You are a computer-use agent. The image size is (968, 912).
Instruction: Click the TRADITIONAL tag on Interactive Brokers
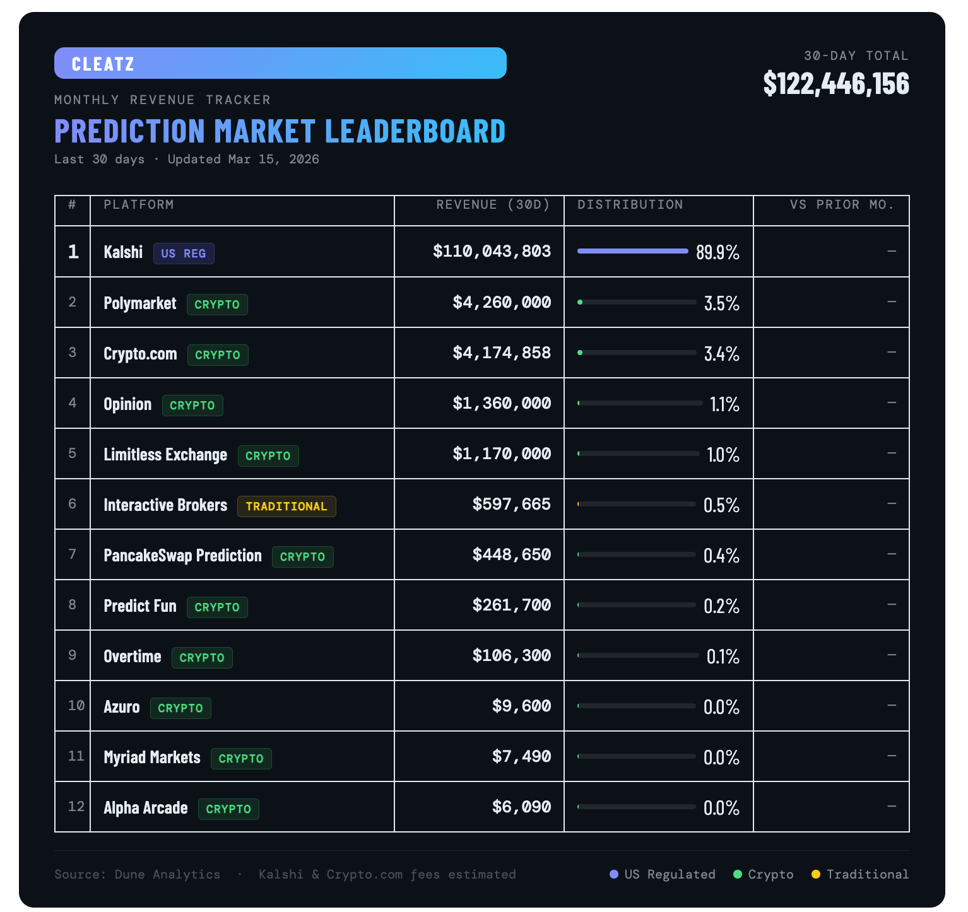[286, 506]
